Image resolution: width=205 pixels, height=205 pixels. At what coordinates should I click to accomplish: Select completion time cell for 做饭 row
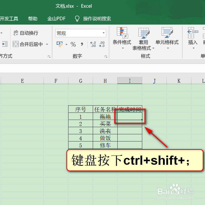130,138
